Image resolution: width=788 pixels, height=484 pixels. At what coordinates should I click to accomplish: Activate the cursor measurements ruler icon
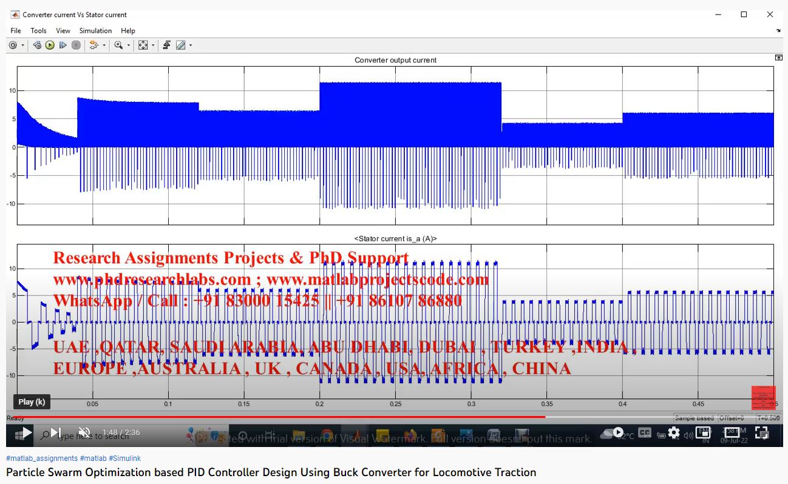[180, 45]
